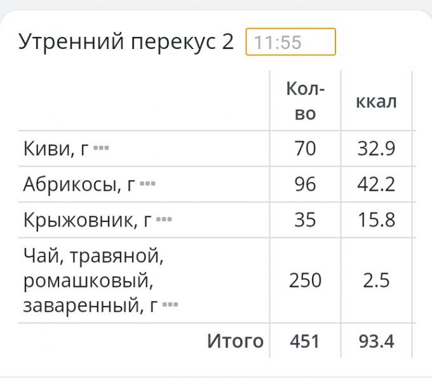Click the 11:55 time input field
432x378 pixels.
pyautogui.click(x=290, y=43)
